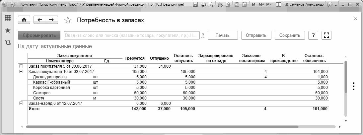The width and height of the screenshot is (363, 135).
Task: Expand Заказ-наряд 6 от 12.07.2017
Action: (x=21, y=103)
